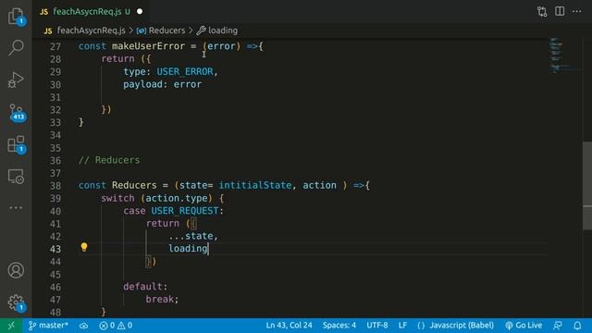Open the Reducers breadcrumb dropdown
592x333 pixels.
point(161,31)
